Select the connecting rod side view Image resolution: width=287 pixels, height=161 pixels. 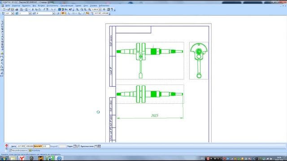coord(199,61)
